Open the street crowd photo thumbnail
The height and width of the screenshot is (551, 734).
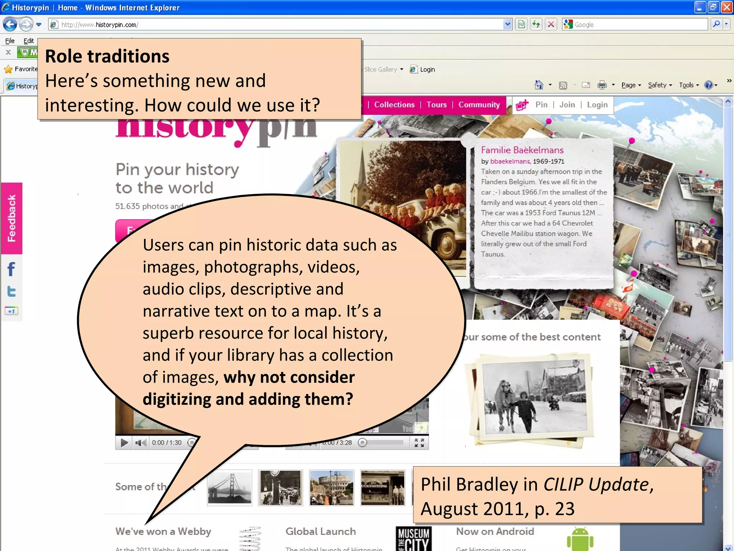[281, 488]
